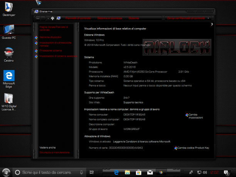Click the Cortana circle icon
Viewport: 236px width, 177px height.
17,172
